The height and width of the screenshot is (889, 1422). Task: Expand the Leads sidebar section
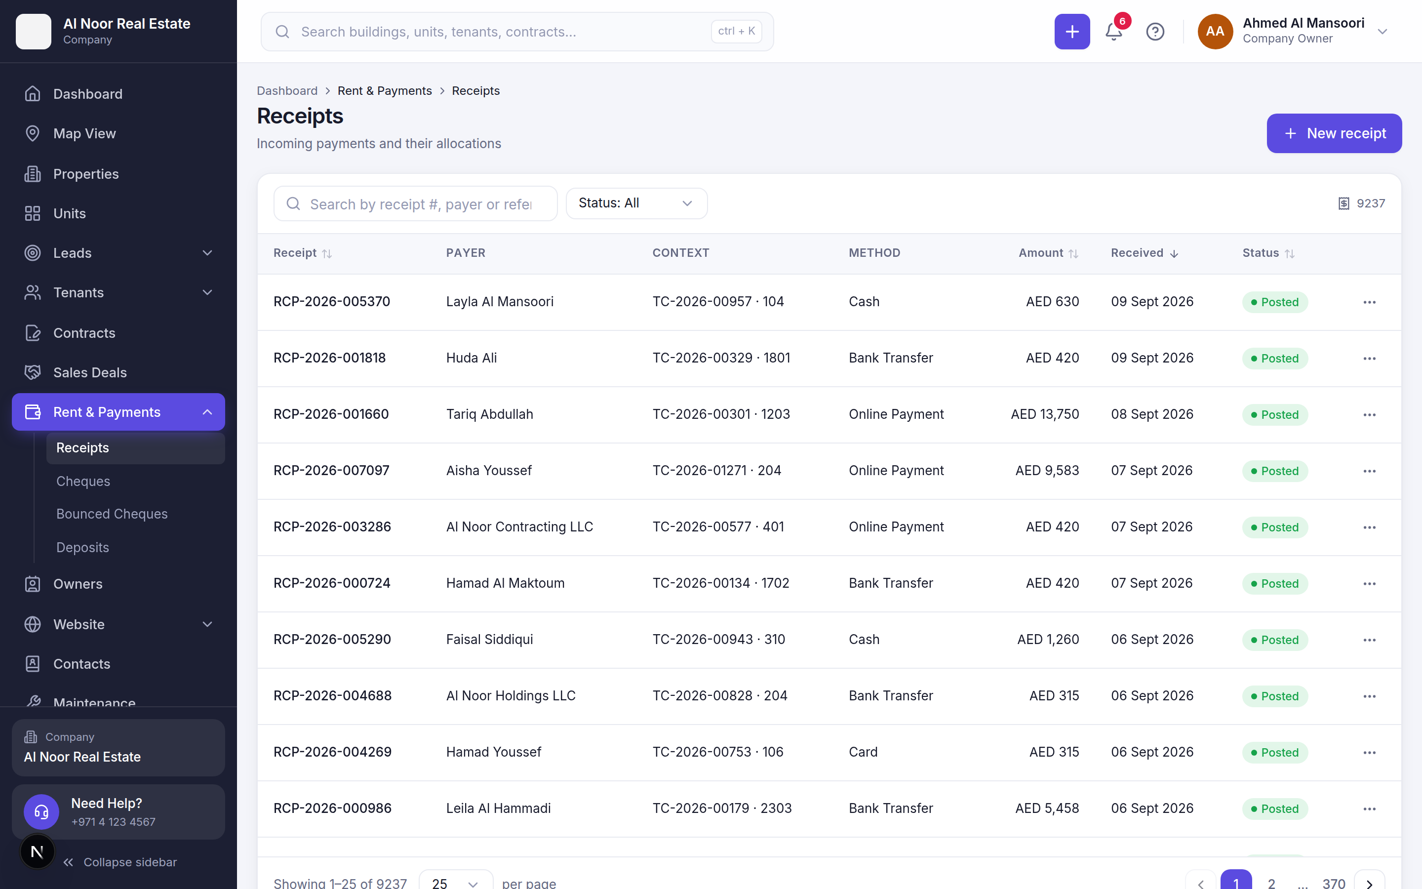pyautogui.click(x=118, y=253)
